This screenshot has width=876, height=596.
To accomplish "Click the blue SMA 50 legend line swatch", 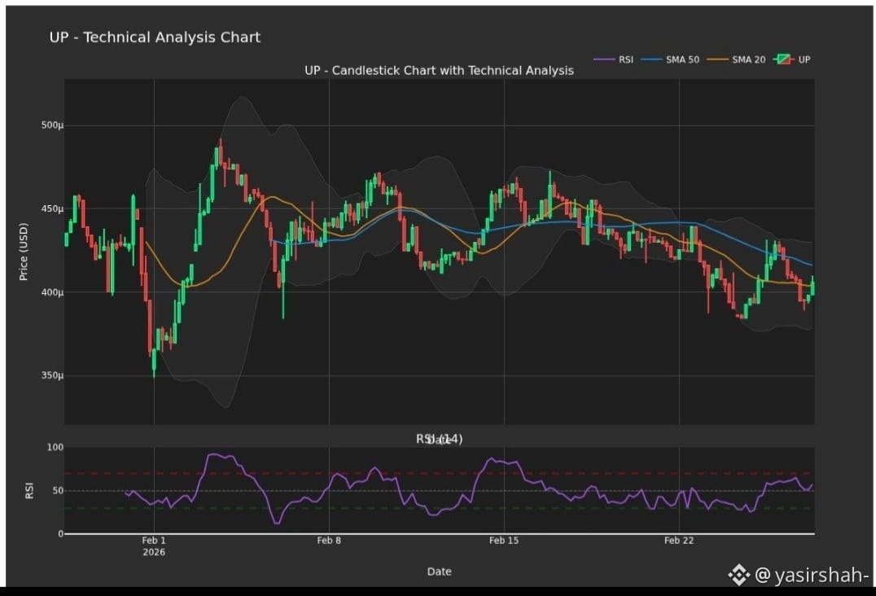I will click(x=650, y=59).
